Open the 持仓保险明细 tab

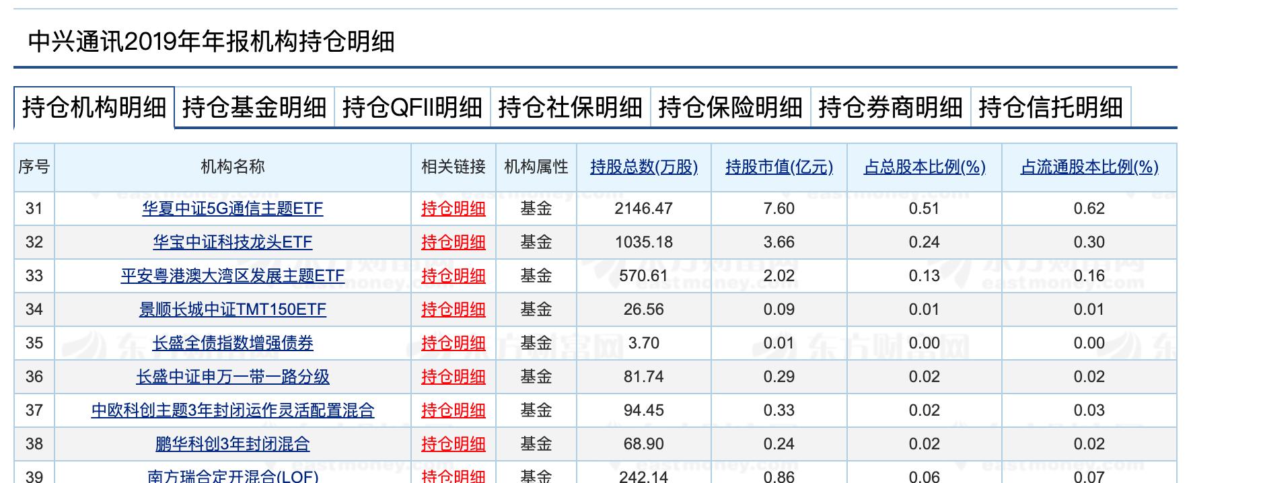tap(731, 108)
